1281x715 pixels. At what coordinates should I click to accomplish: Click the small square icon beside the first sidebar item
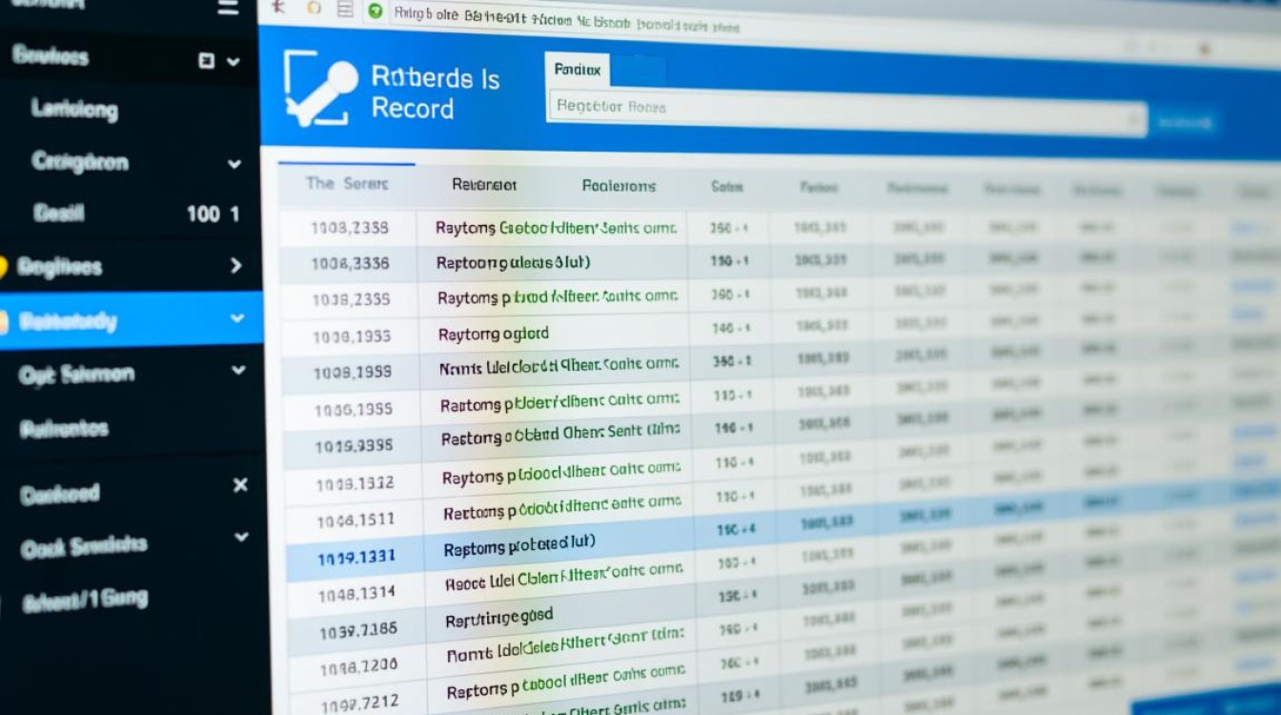pos(206,61)
